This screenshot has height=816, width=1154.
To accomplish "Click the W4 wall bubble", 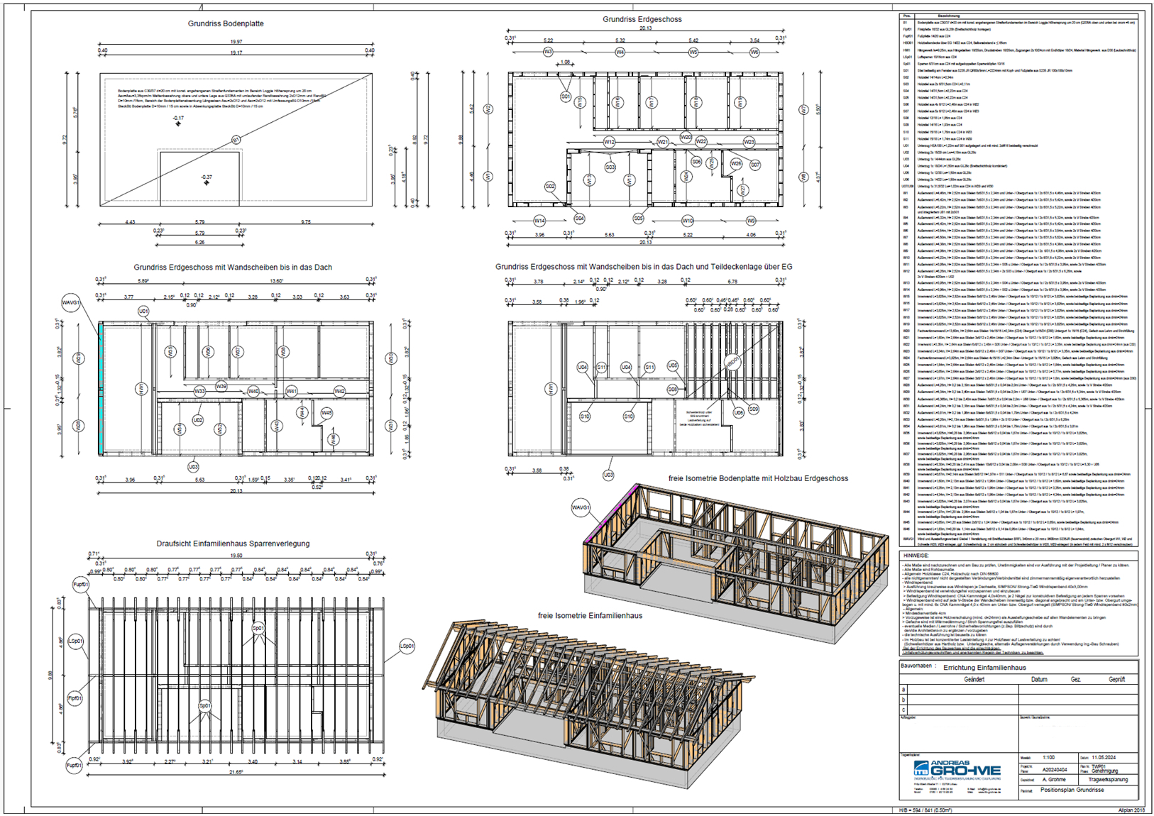I will (620, 52).
